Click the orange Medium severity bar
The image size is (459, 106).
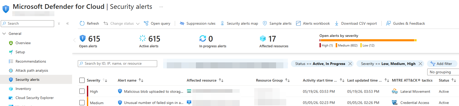click(367, 40)
